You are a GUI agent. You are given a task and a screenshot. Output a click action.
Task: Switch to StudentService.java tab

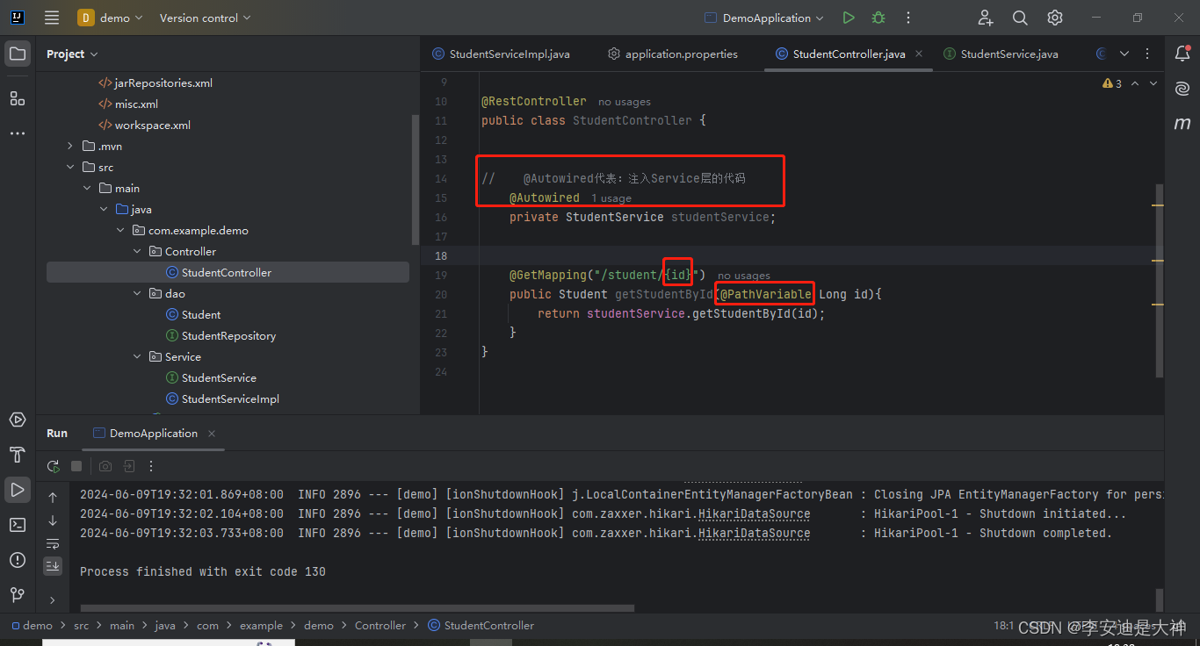(x=1001, y=54)
